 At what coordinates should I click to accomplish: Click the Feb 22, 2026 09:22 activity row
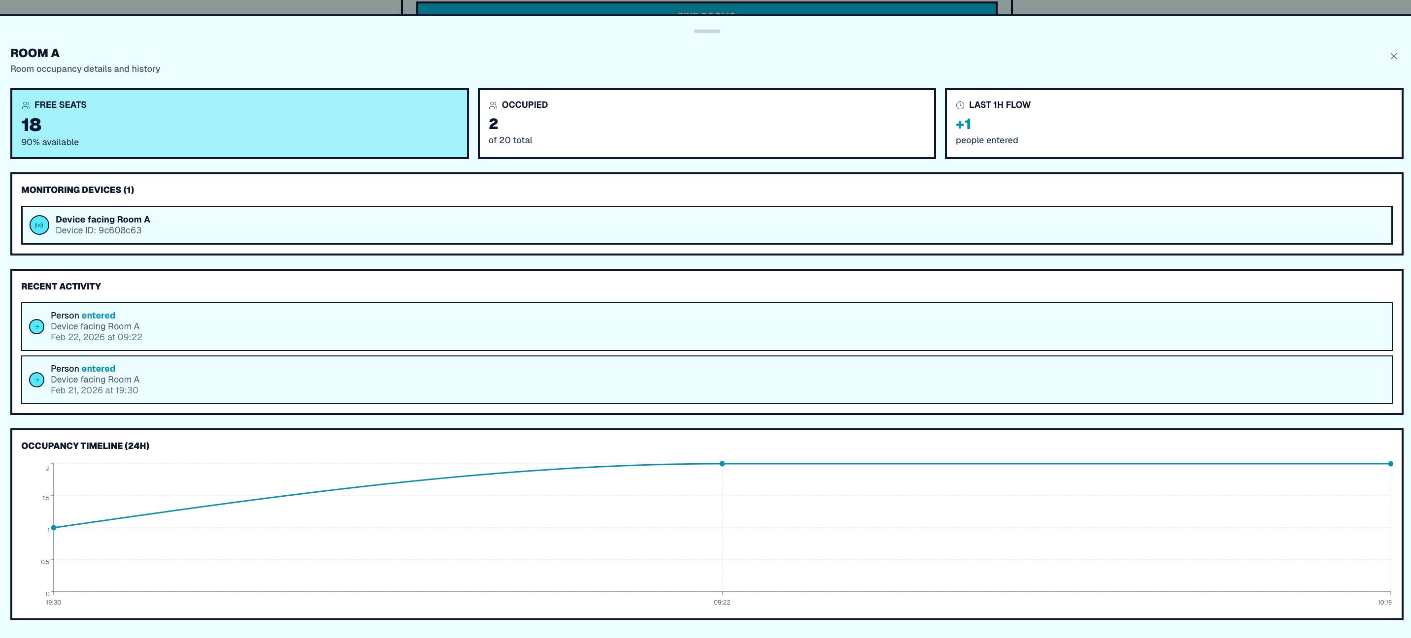pyautogui.click(x=706, y=327)
